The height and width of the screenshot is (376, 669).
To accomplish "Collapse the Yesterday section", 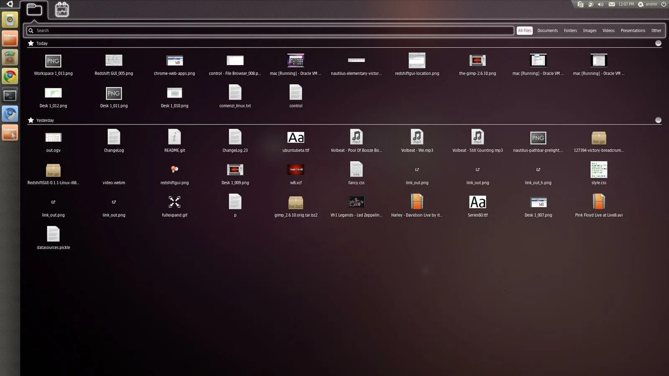I will click(658, 120).
